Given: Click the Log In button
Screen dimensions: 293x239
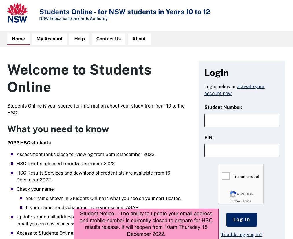Looking at the screenshot, I should point(242,220).
